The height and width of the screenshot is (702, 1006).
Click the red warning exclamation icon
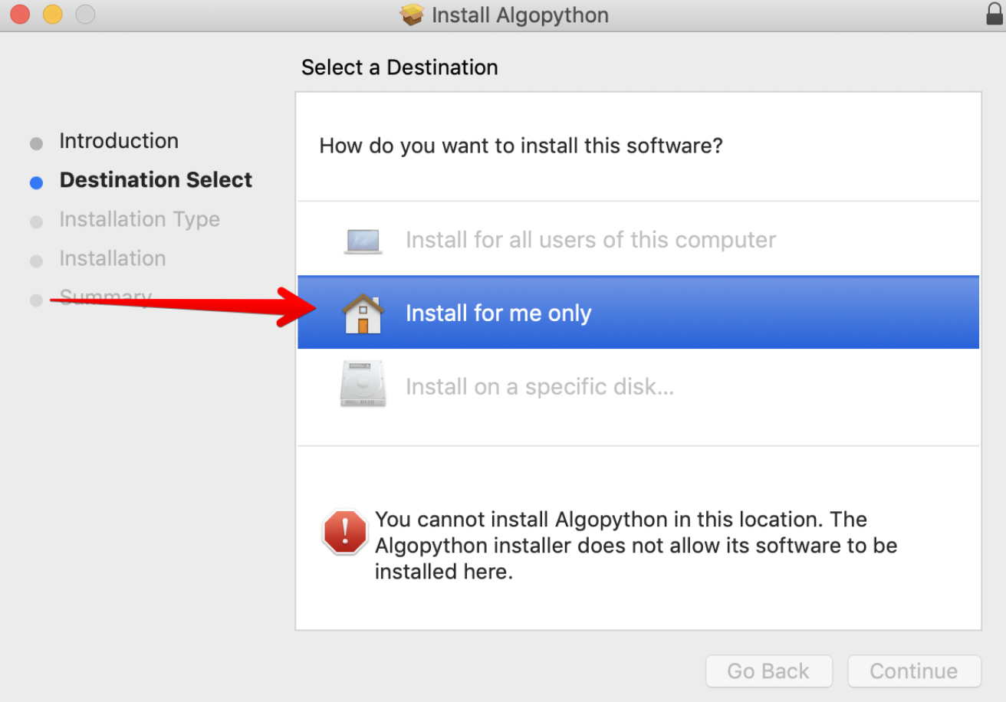(x=345, y=532)
